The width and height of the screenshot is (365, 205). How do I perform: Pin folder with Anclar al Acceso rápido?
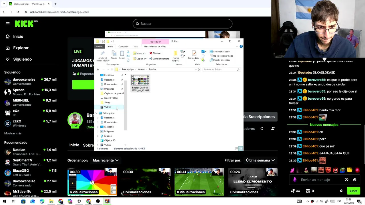(x=103, y=56)
